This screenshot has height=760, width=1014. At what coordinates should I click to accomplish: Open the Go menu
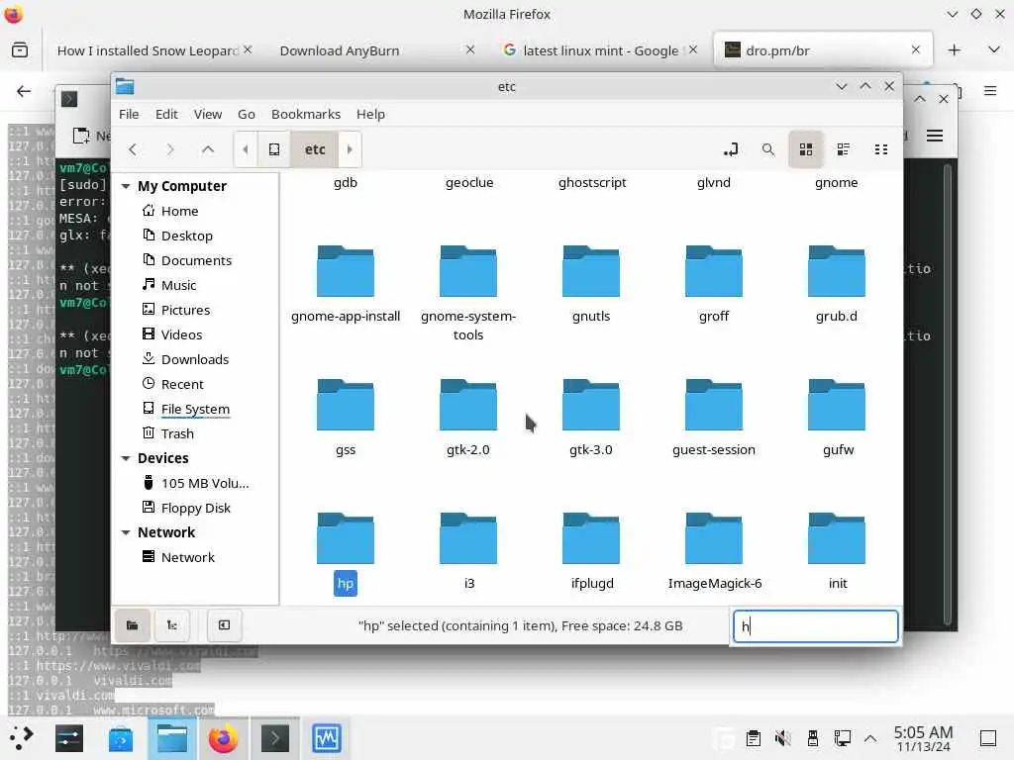point(247,114)
